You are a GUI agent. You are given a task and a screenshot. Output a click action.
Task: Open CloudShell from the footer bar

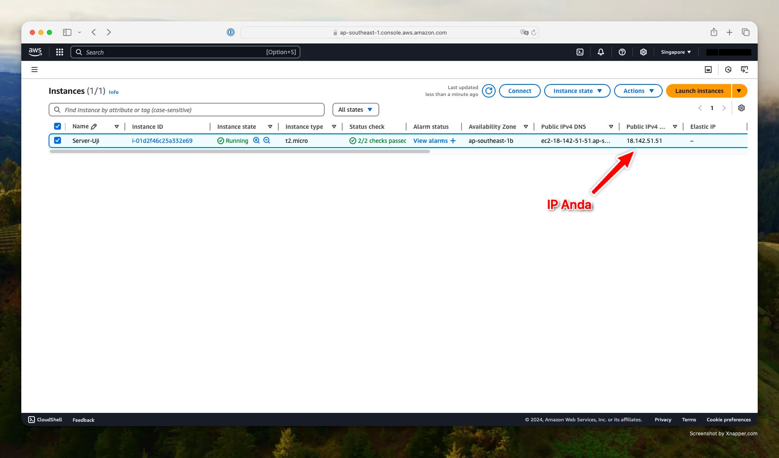(x=45, y=420)
